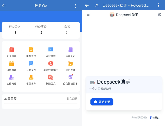Open 信息发布 information publishing
The image size is (166, 126).
click(x=70, y=52)
